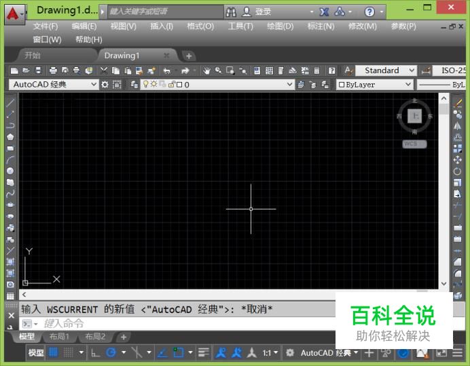Image resolution: width=470 pixels, height=366 pixels.
Task: Toggle ortho mode in status bar
Action: [x=95, y=352]
